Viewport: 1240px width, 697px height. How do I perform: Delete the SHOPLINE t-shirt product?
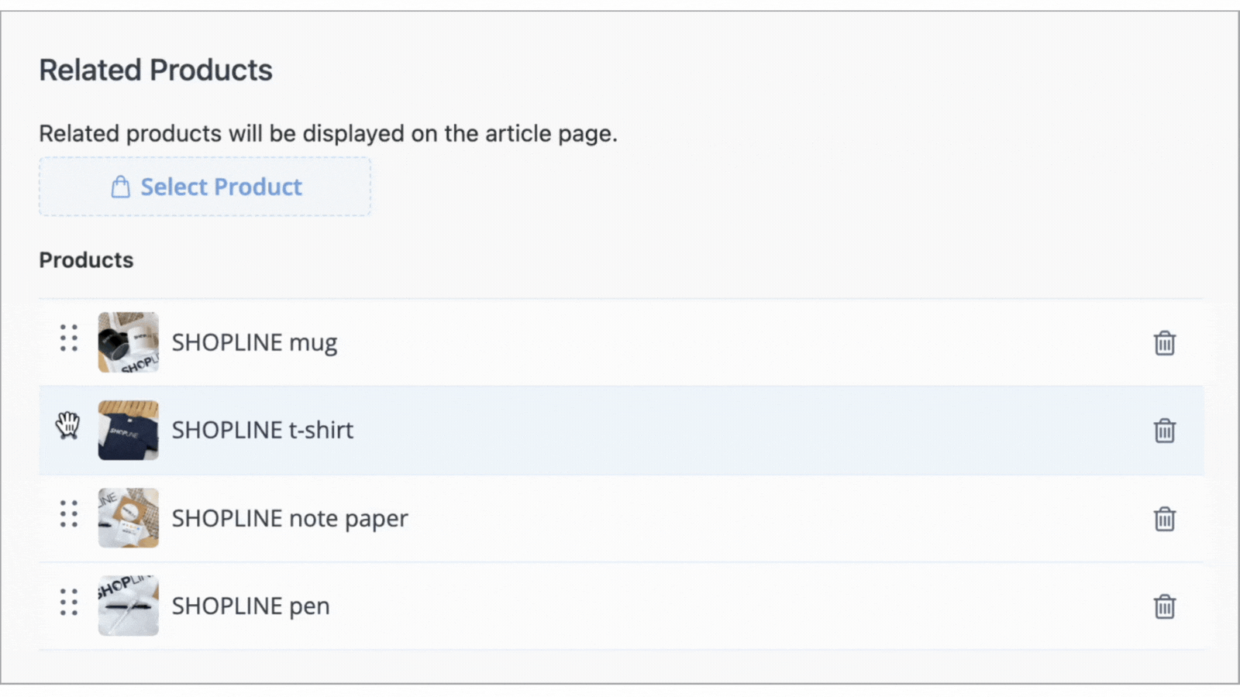[x=1164, y=430]
